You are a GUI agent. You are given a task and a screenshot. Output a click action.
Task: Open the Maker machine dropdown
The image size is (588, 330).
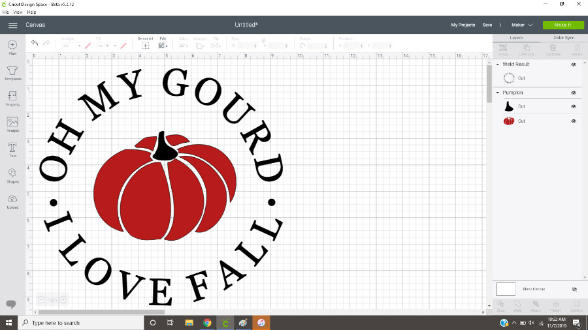(521, 25)
